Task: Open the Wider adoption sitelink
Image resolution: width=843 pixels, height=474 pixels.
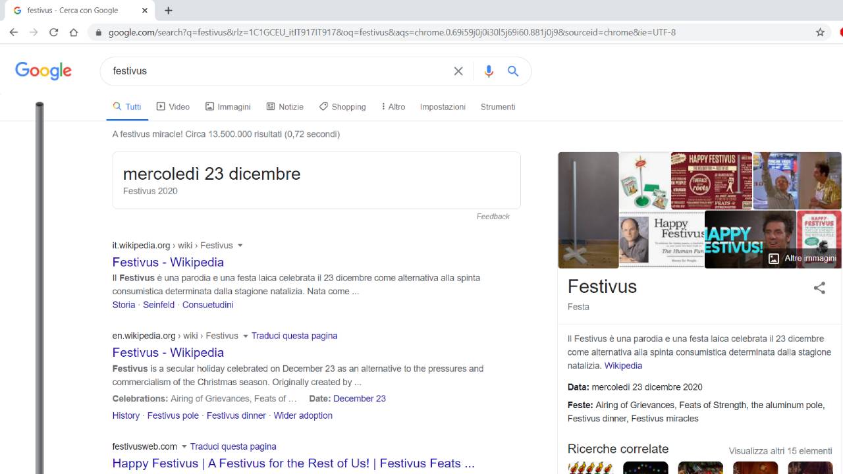Action: (x=303, y=415)
